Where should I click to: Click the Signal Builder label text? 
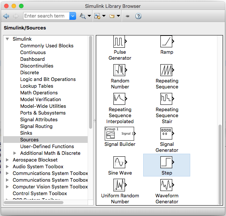point(120,144)
